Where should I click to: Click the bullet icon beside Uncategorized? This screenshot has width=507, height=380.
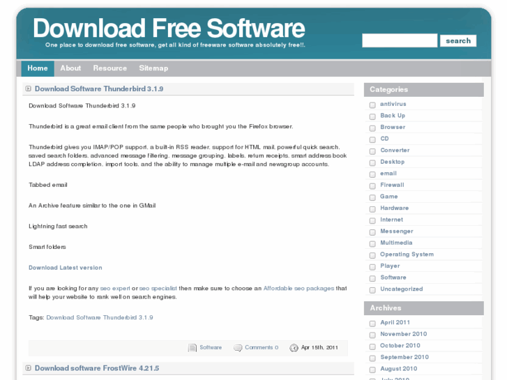372,290
